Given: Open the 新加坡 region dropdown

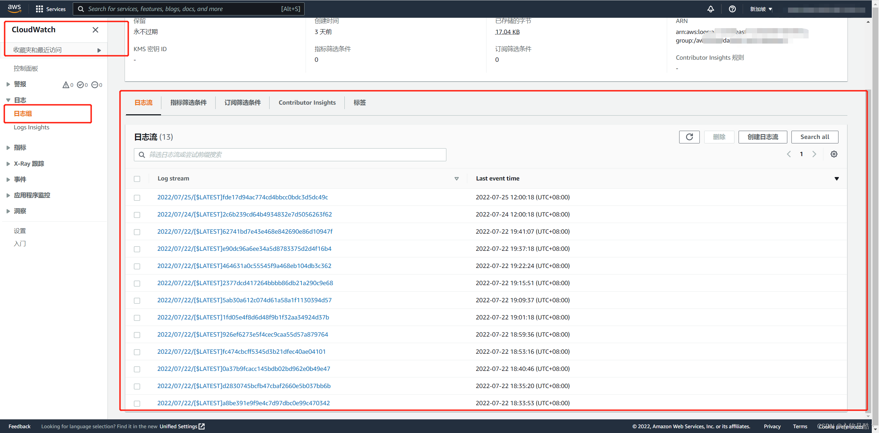Looking at the screenshot, I should (x=761, y=9).
